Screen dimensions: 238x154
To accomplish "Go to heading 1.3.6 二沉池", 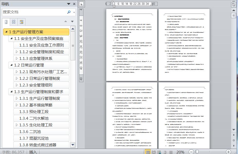I will [x=41, y=132].
